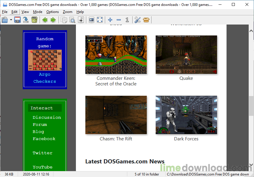Click the 2020-08-11 12:16 status bar date
Image resolution: width=254 pixels, height=177 pixels.
point(36,174)
